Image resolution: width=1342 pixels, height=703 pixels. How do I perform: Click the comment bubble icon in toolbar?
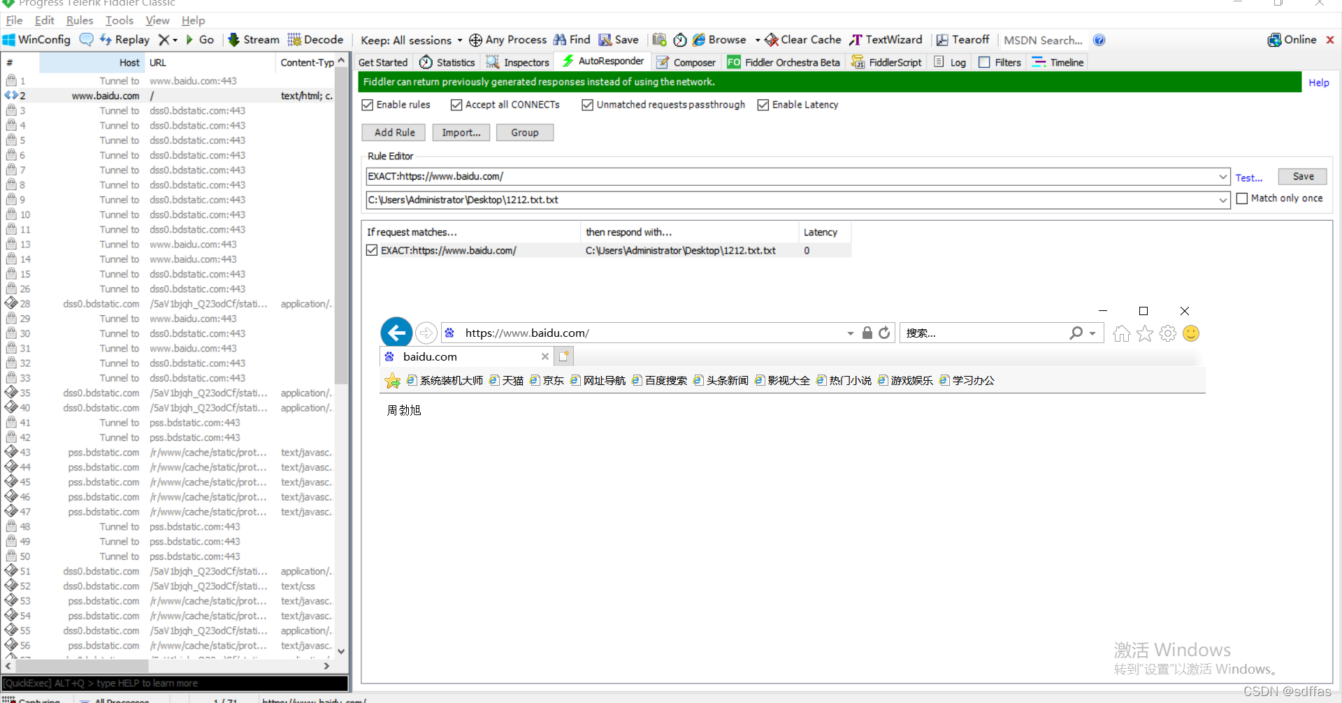(x=86, y=40)
